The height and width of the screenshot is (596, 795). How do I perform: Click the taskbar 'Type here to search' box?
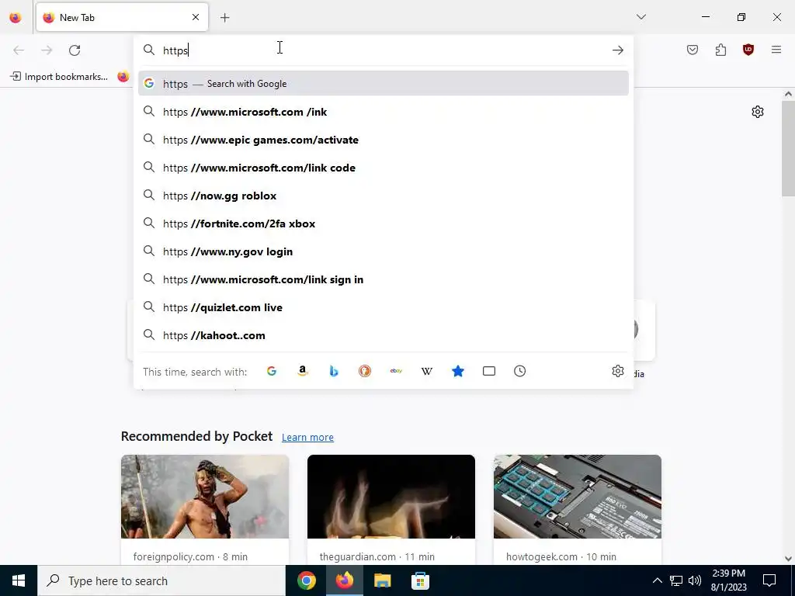[161, 580]
